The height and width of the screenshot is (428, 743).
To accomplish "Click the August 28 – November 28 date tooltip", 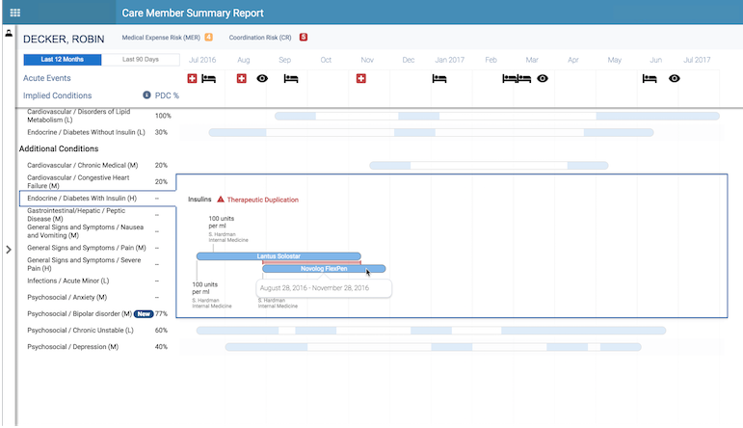I will pos(324,288).
